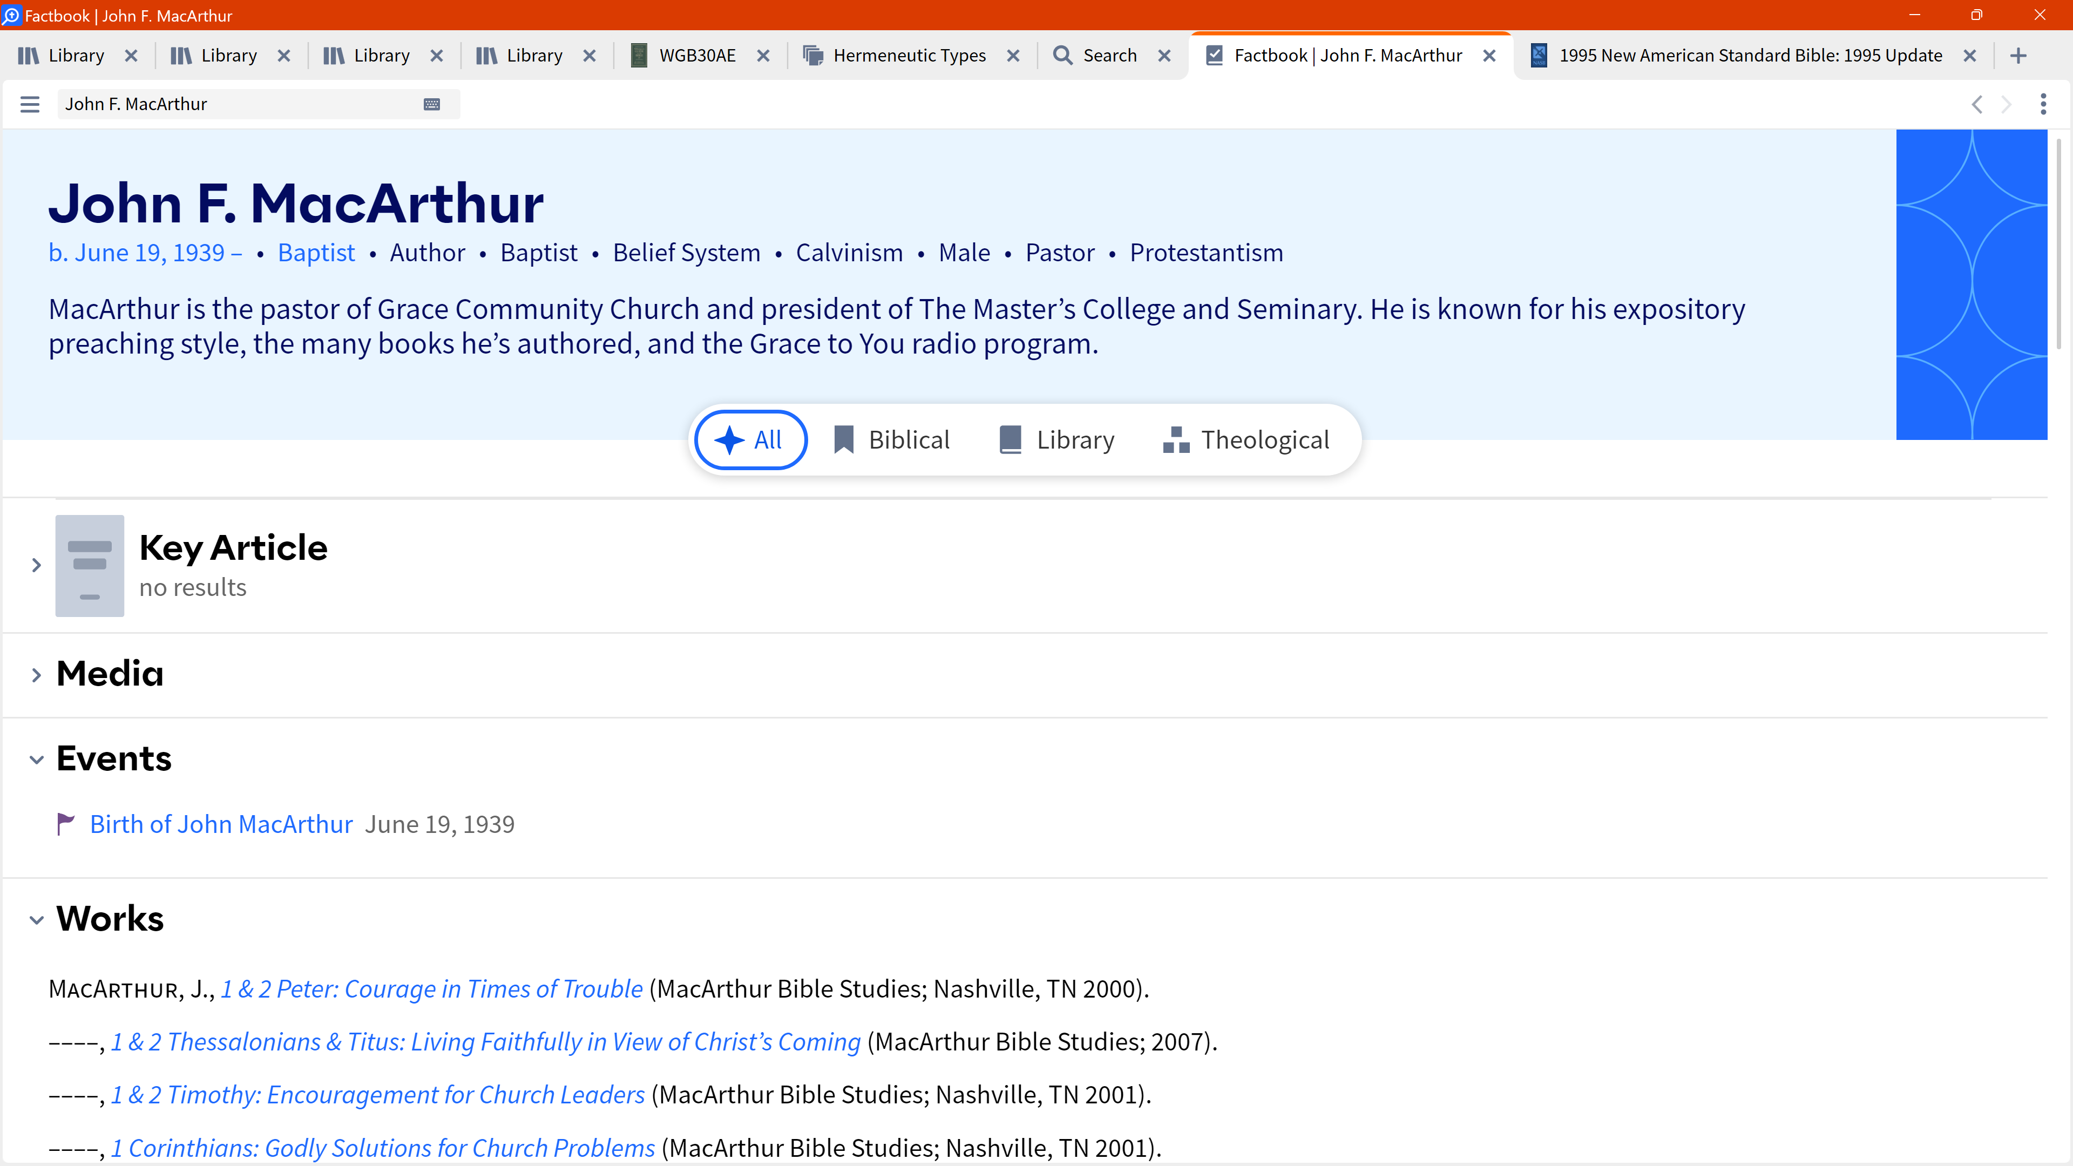The height and width of the screenshot is (1166, 2073).
Task: Collapse the Works section
Action: tap(36, 920)
